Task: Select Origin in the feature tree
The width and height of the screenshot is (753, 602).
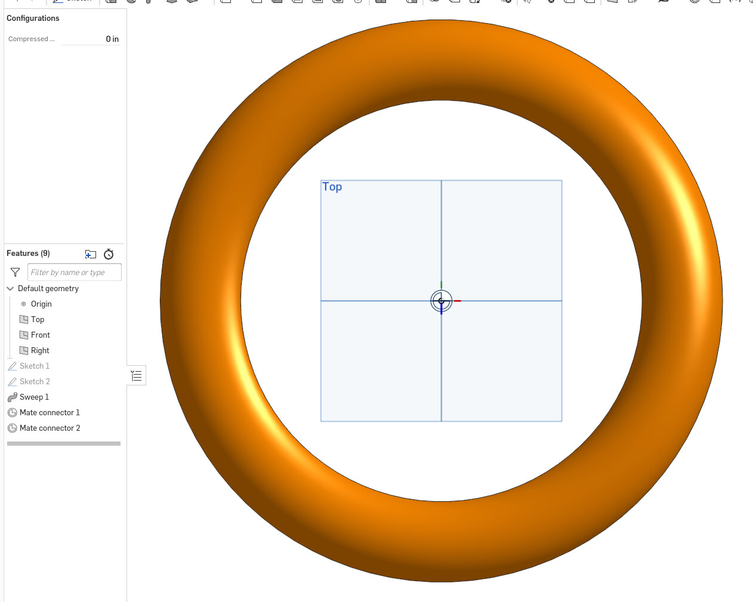Action: click(x=41, y=304)
